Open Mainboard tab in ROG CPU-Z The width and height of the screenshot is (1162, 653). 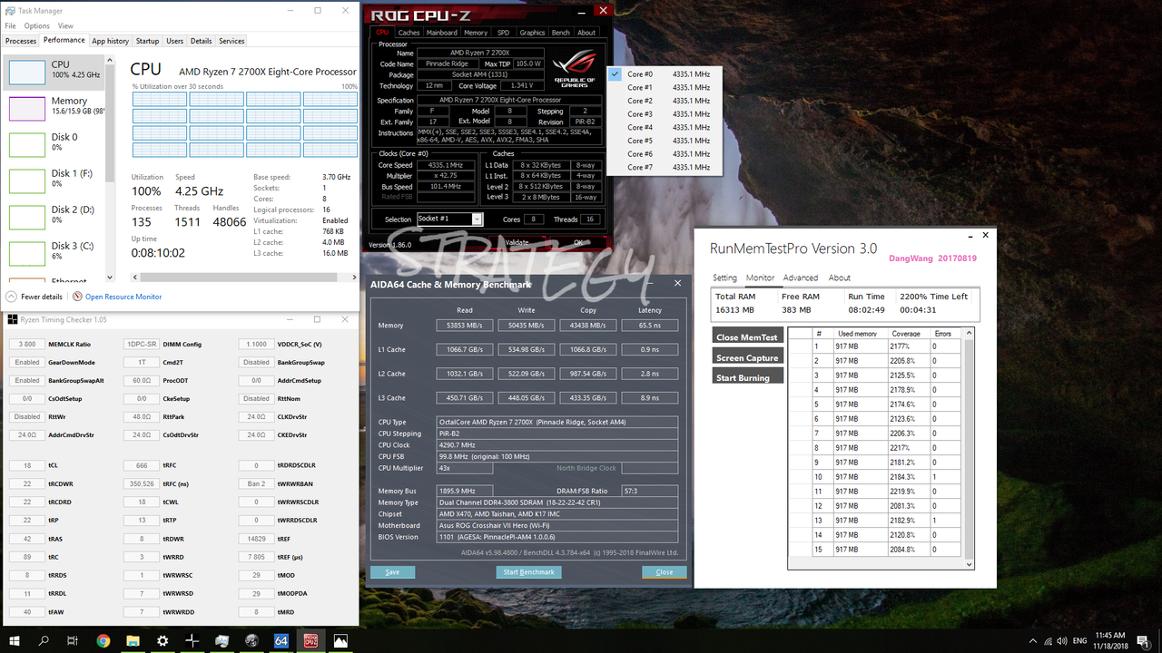pyautogui.click(x=442, y=33)
